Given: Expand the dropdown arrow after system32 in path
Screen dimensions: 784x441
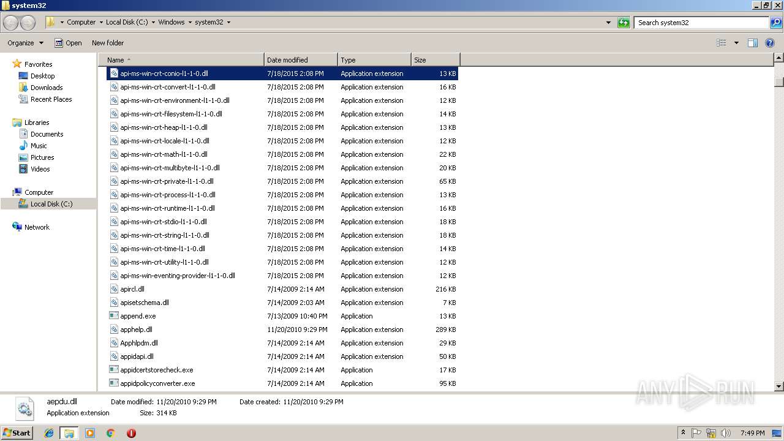Looking at the screenshot, I should pos(229,23).
